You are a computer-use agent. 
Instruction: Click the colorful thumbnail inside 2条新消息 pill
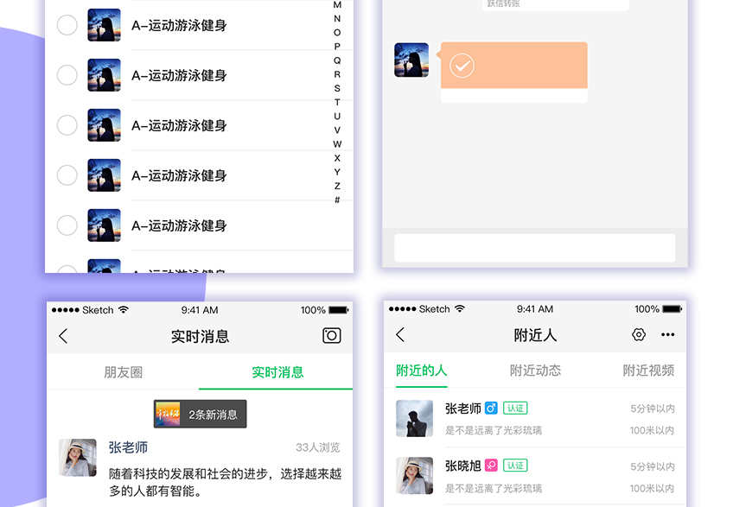pyautogui.click(x=168, y=414)
